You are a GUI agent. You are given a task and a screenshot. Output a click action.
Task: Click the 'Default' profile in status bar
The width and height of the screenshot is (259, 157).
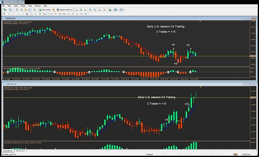(150, 155)
